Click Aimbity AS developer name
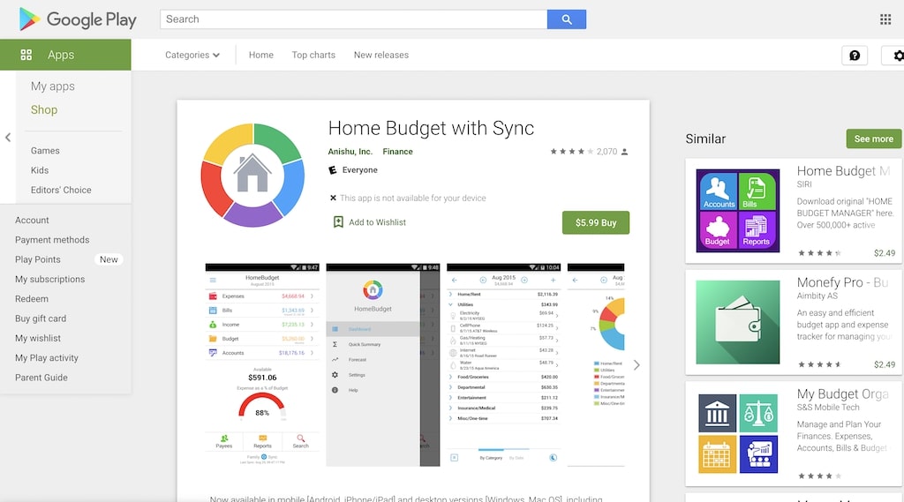 [817, 296]
